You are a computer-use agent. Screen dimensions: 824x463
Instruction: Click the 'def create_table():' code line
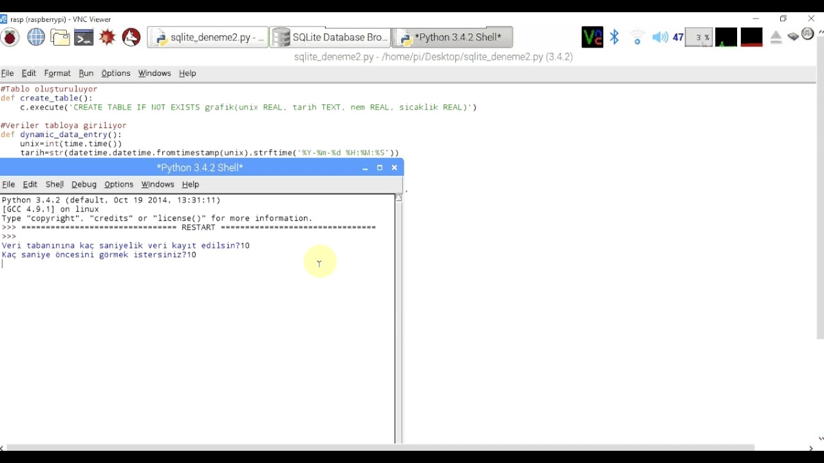click(46, 98)
